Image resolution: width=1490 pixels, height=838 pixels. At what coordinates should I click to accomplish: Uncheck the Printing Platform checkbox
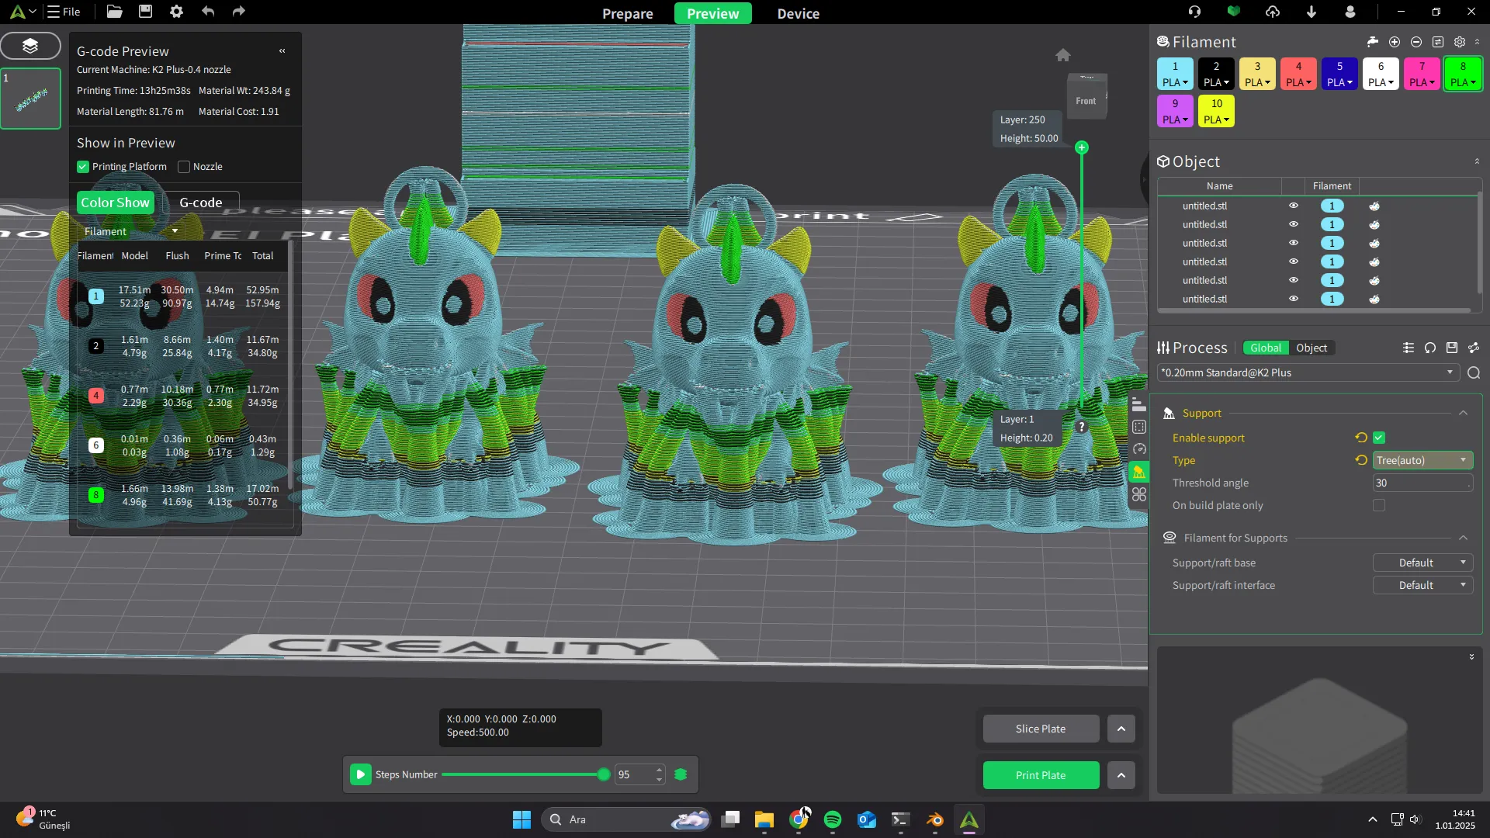(x=83, y=167)
